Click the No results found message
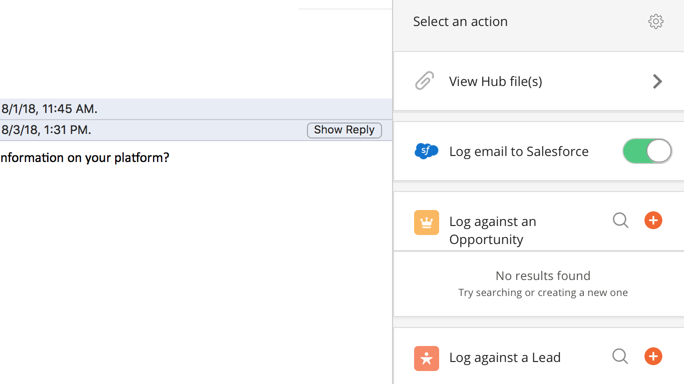684x384 pixels. 543,276
